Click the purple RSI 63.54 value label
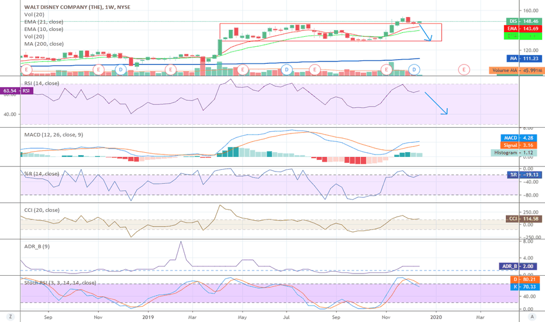This screenshot has width=545, height=322. click(x=17, y=91)
